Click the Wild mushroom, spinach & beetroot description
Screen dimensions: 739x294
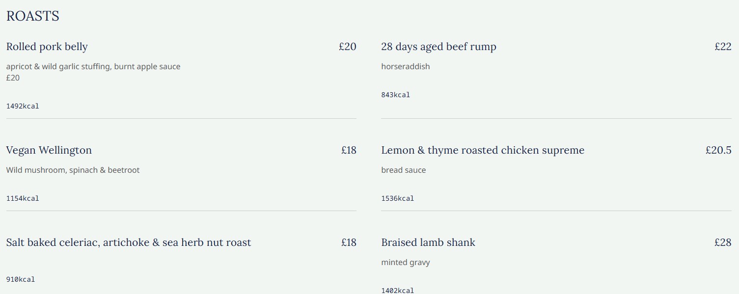click(x=73, y=170)
